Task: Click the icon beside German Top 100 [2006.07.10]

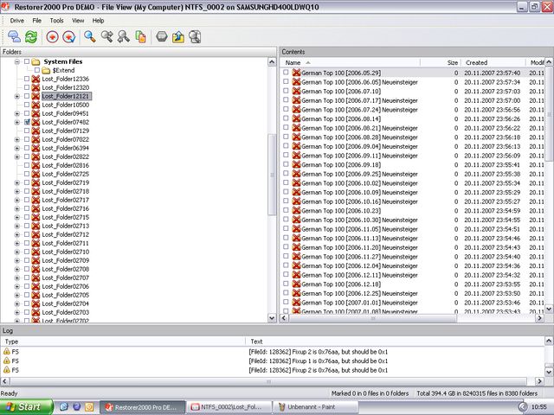Action: [296, 91]
